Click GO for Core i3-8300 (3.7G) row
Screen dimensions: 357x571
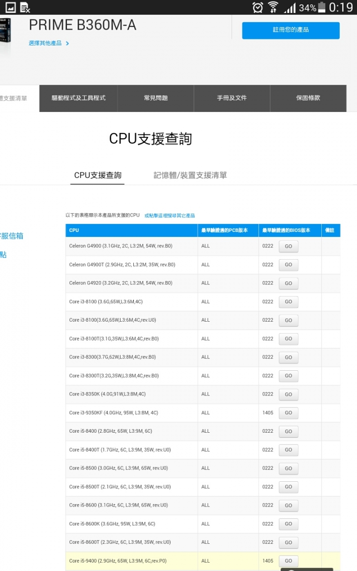click(x=289, y=357)
